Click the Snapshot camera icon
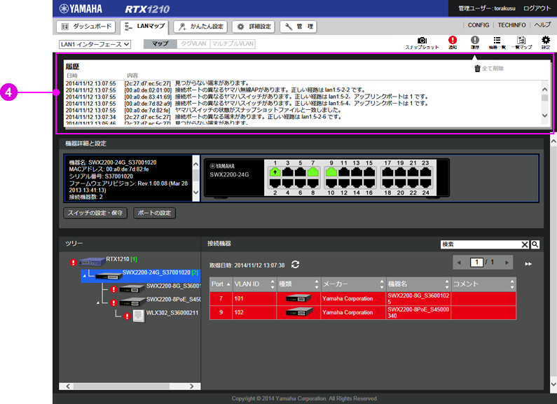557x404 pixels. click(x=422, y=41)
